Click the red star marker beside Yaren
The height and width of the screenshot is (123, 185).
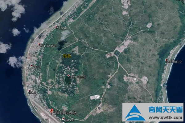[64, 118]
